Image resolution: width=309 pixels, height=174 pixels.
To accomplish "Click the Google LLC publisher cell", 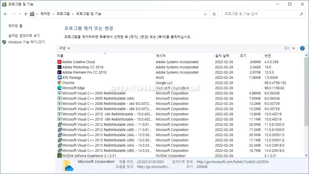I will (164, 83).
